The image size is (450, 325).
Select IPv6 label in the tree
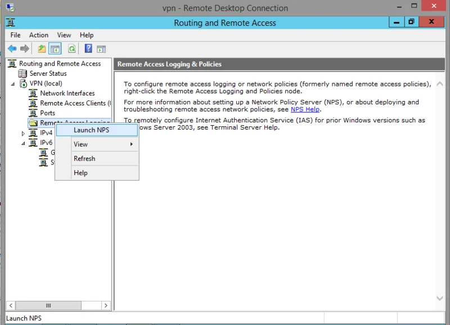tap(46, 143)
